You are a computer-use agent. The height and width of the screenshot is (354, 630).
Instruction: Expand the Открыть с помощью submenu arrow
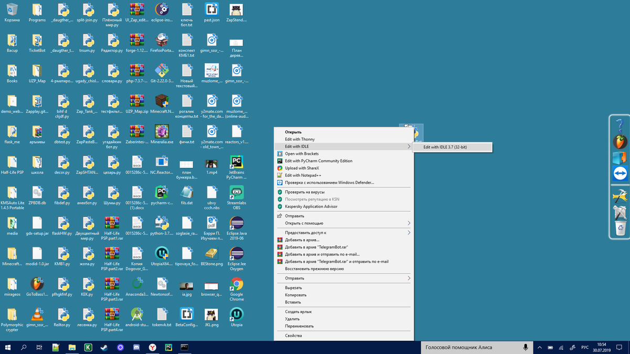409,223
